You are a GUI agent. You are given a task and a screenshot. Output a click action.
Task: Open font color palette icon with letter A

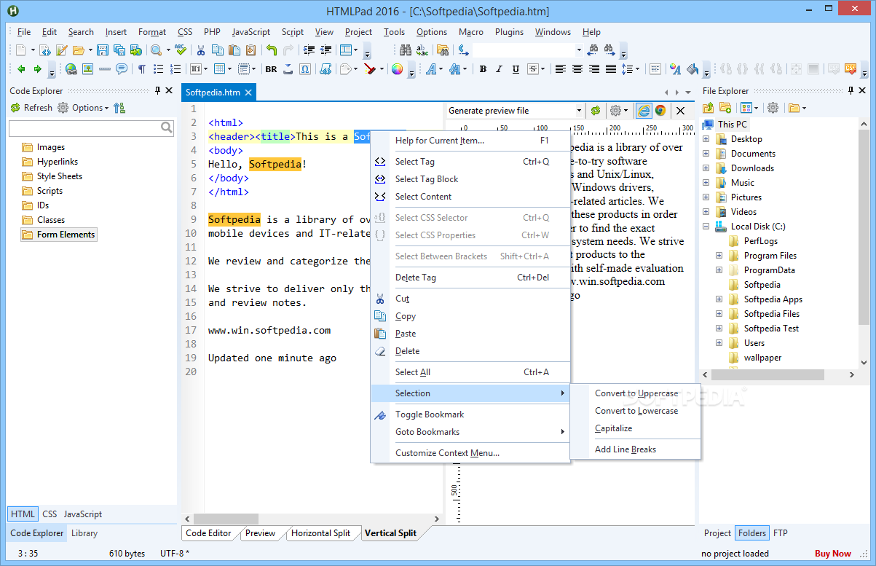click(x=674, y=69)
